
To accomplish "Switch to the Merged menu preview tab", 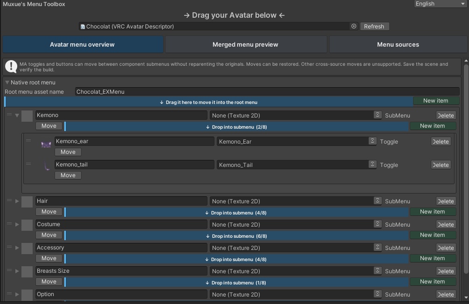I will click(x=246, y=45).
